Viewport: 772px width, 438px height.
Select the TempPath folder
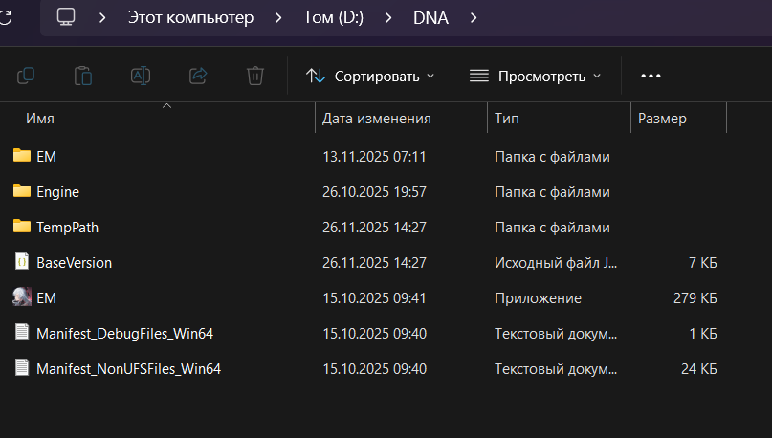click(67, 228)
